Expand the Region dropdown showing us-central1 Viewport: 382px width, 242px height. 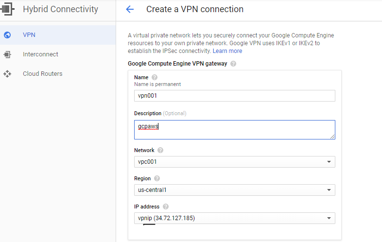click(x=235, y=190)
